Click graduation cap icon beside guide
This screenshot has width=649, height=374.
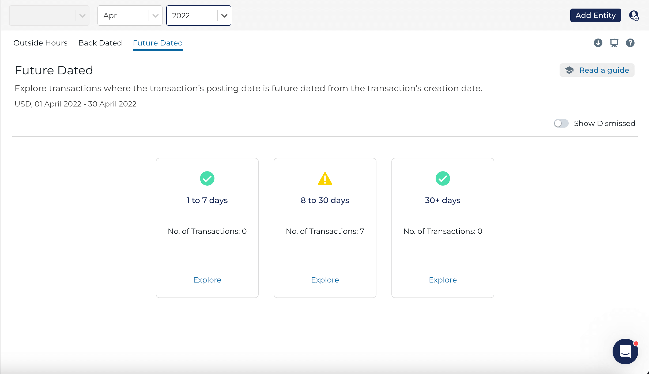(569, 70)
